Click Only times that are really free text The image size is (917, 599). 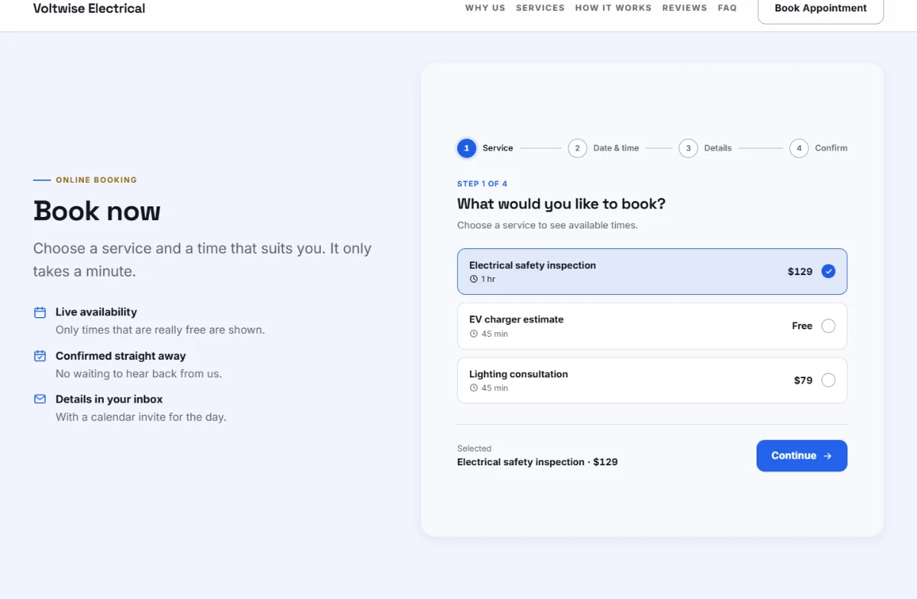160,330
